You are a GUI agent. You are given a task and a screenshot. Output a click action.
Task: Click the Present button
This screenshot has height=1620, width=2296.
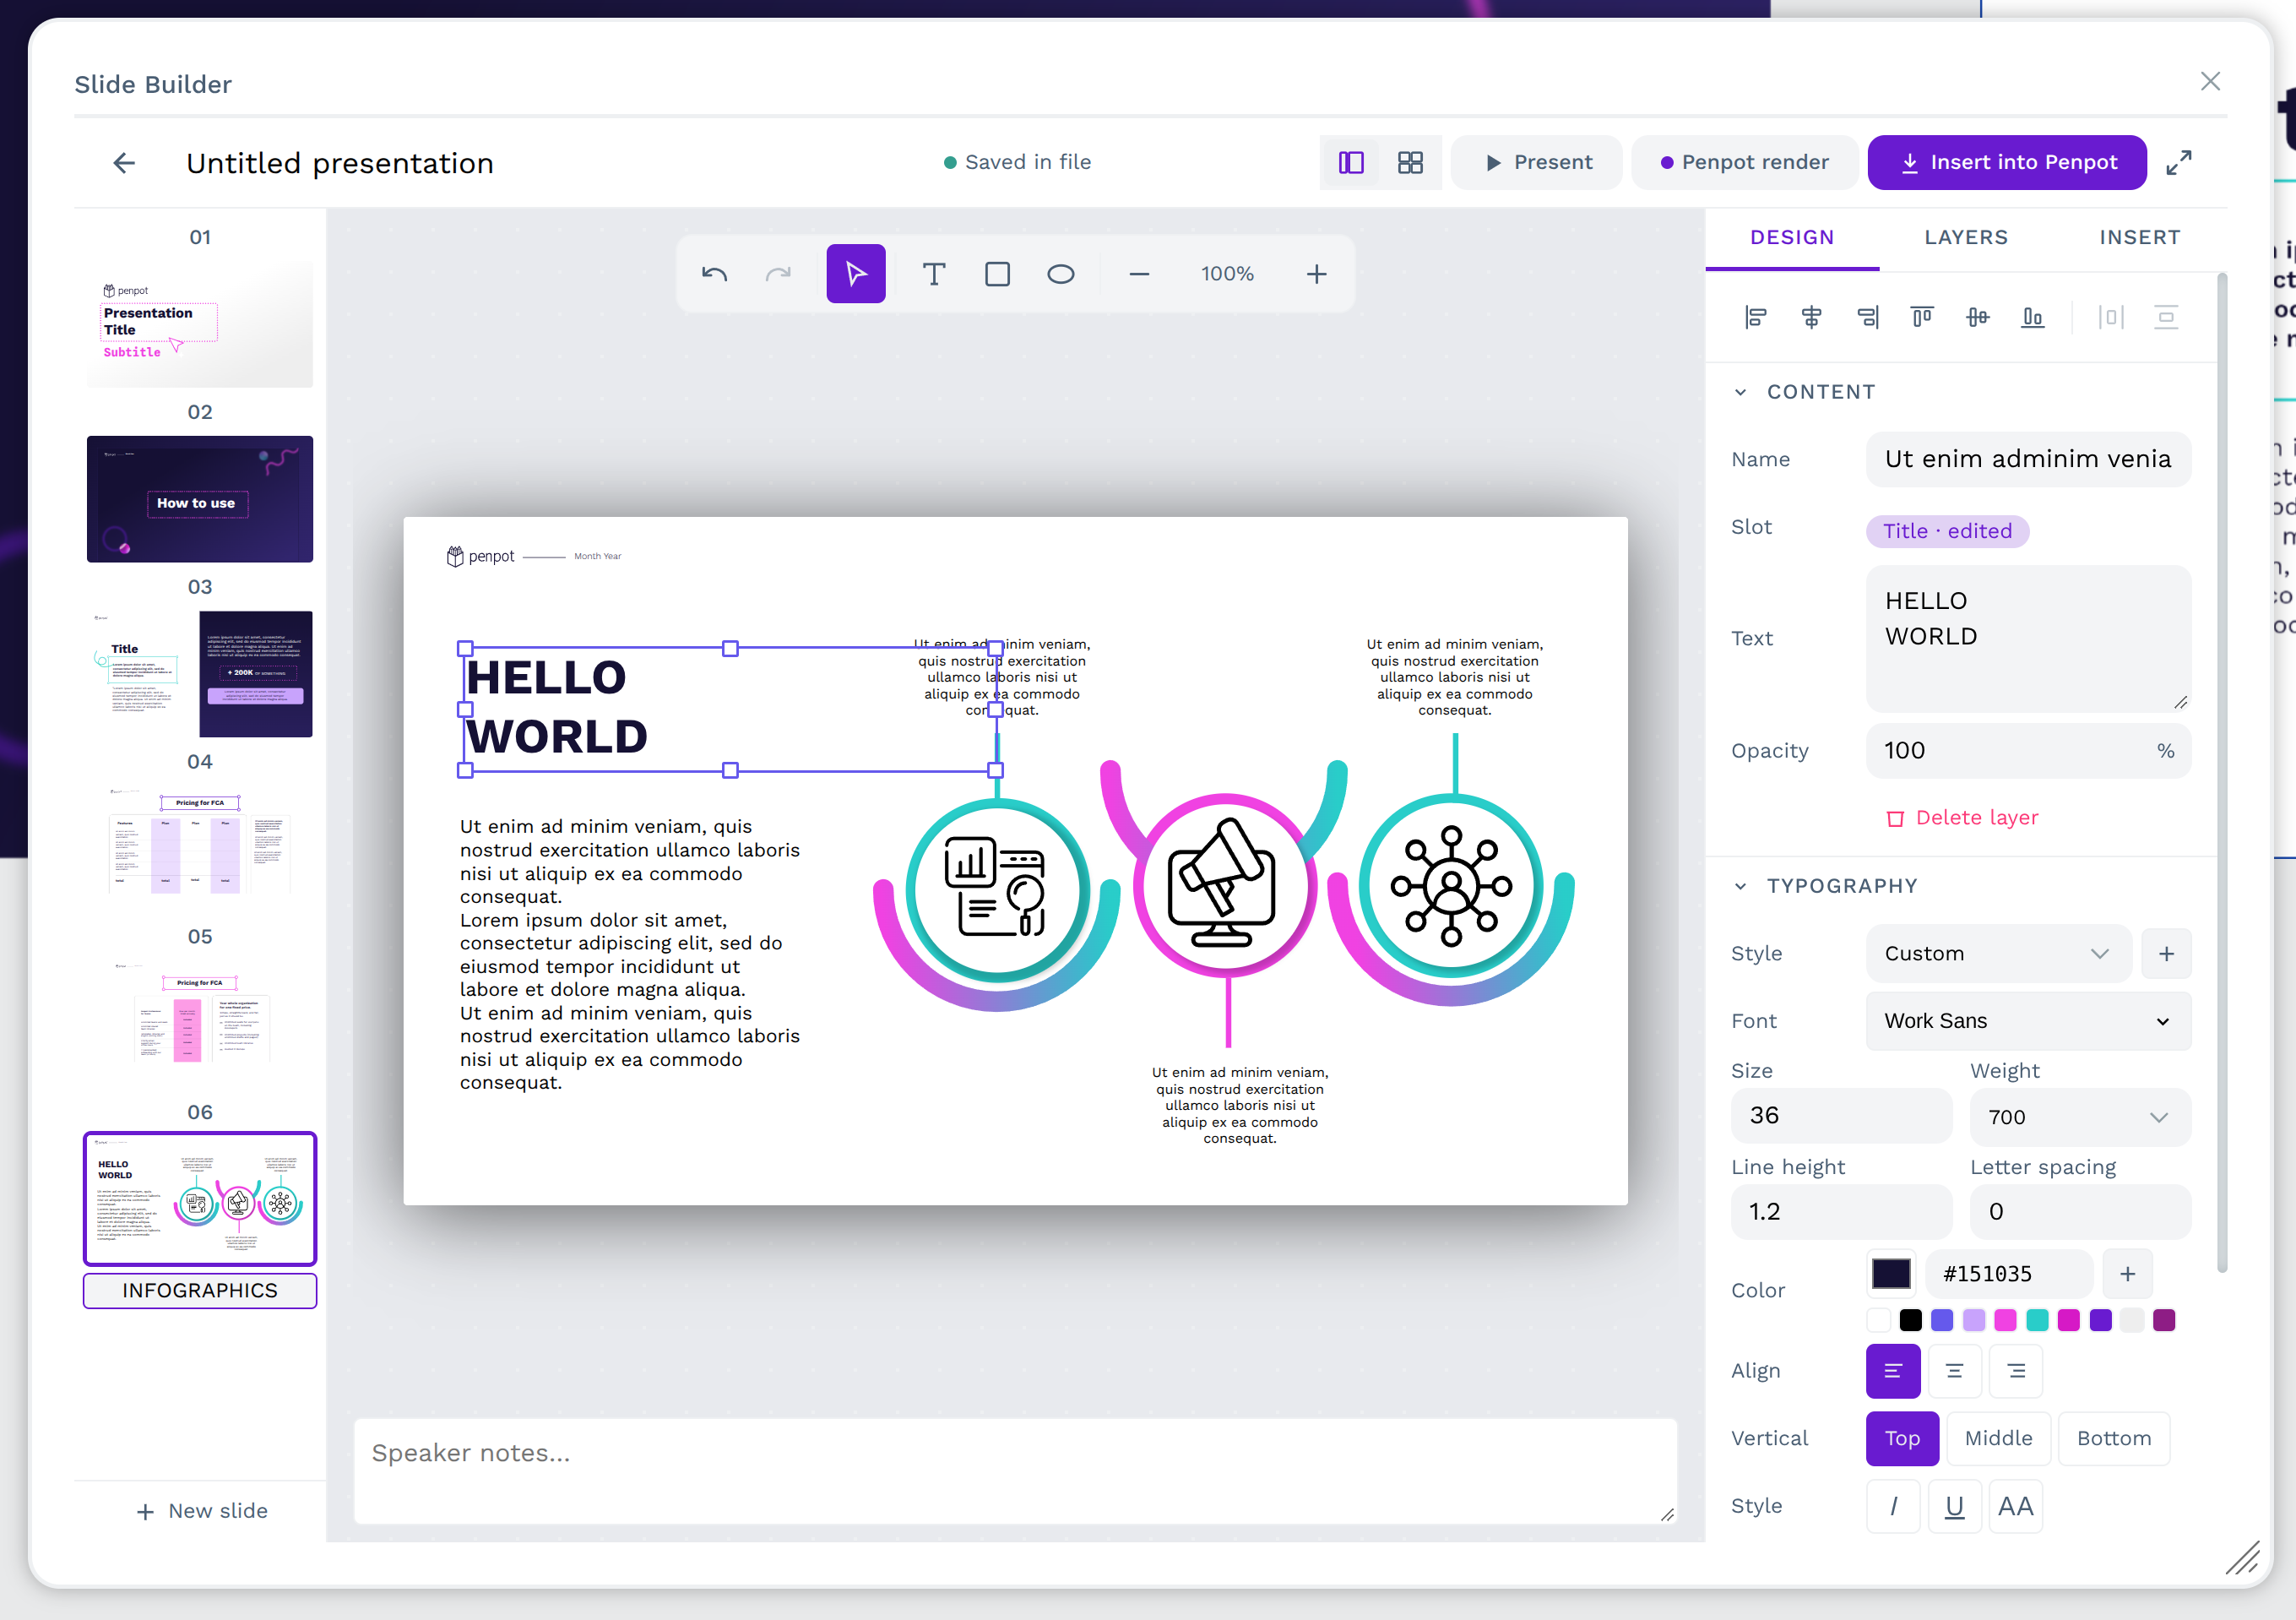click(1537, 163)
